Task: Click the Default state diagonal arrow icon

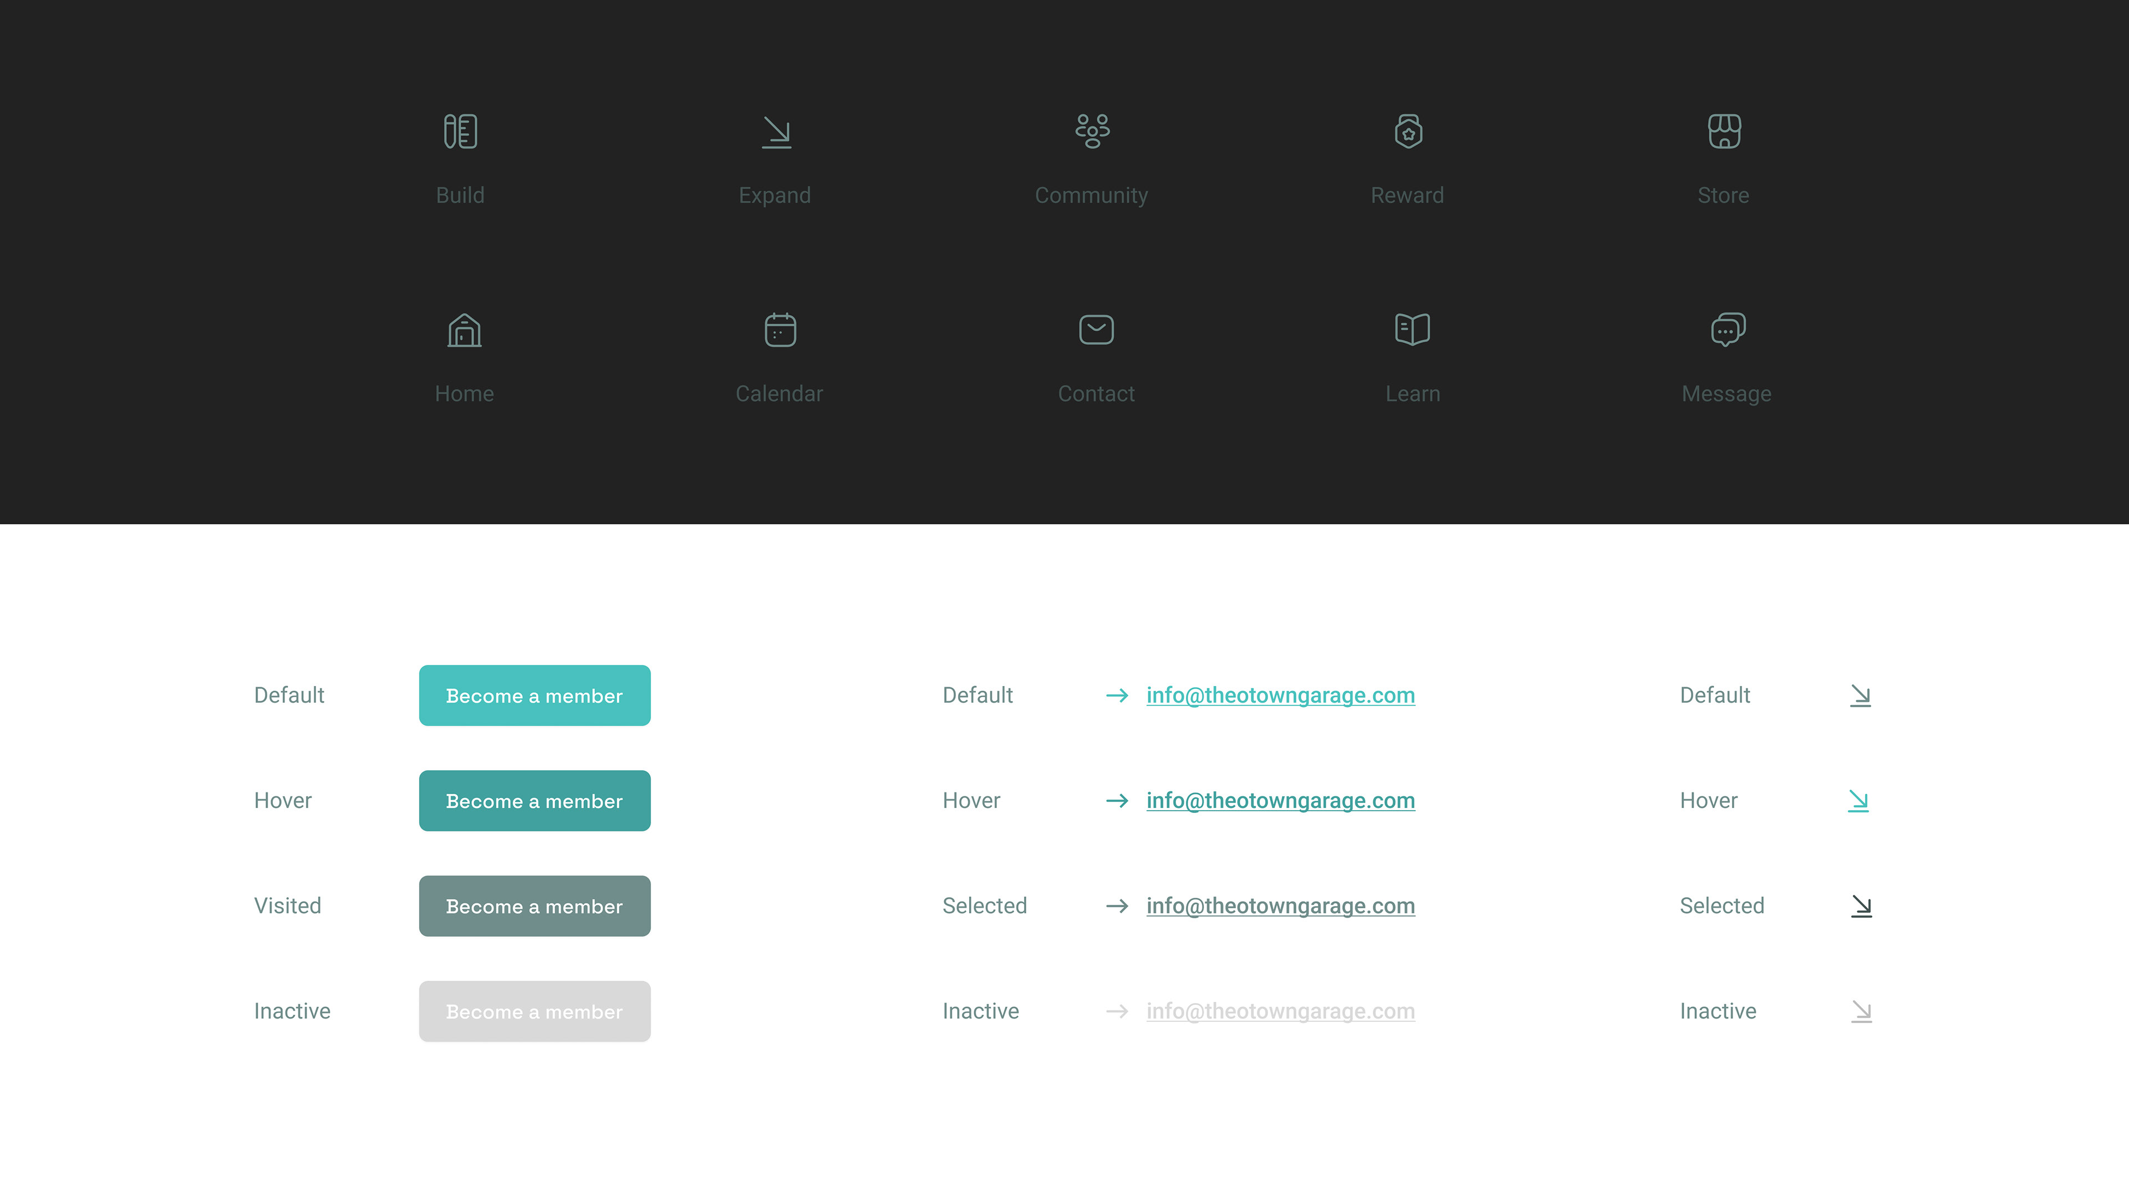Action: coord(1861,695)
